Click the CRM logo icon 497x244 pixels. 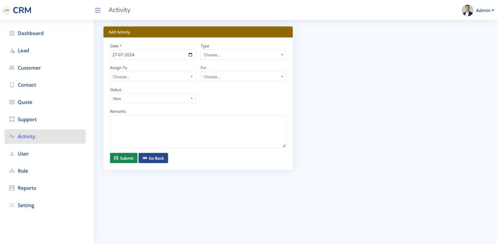(6, 10)
